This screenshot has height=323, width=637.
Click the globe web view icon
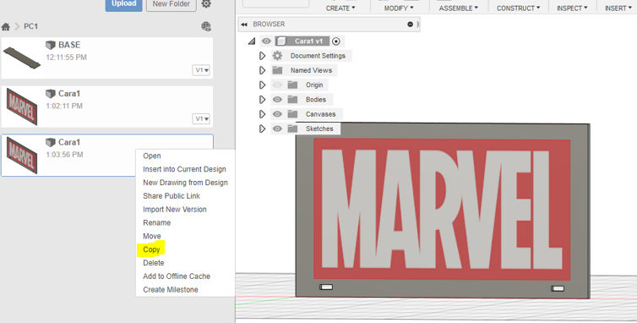click(x=206, y=26)
